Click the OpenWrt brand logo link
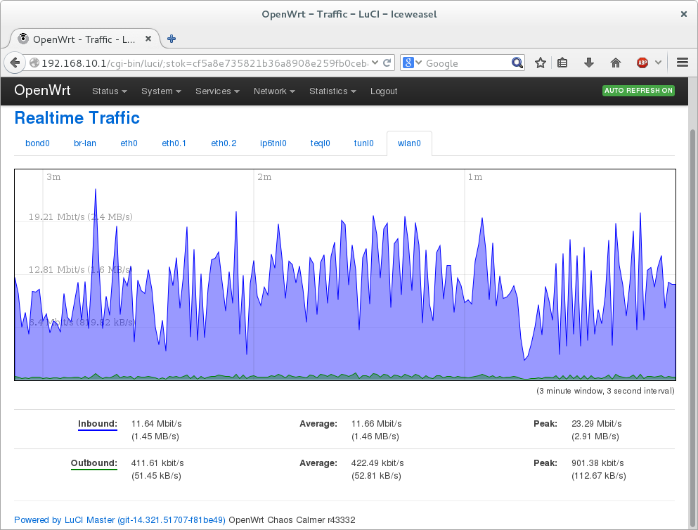This screenshot has height=530, width=698. click(42, 91)
